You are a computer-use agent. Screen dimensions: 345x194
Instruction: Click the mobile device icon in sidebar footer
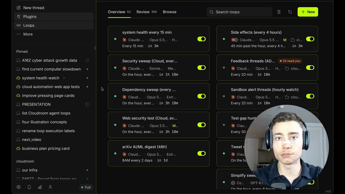[29, 187]
